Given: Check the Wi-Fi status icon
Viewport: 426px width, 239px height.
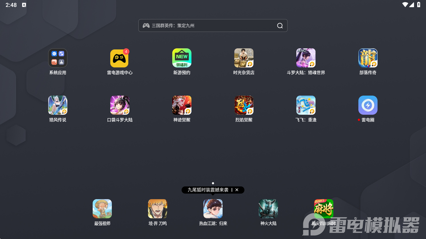Looking at the screenshot, I should click(405, 5).
